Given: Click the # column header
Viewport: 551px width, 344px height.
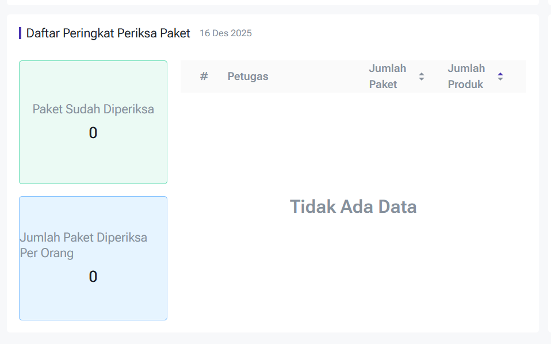Looking at the screenshot, I should tap(204, 77).
